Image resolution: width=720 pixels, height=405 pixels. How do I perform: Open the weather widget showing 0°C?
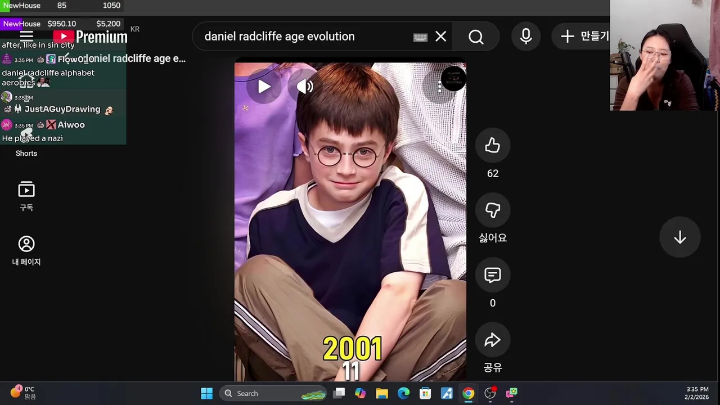[x=22, y=393]
